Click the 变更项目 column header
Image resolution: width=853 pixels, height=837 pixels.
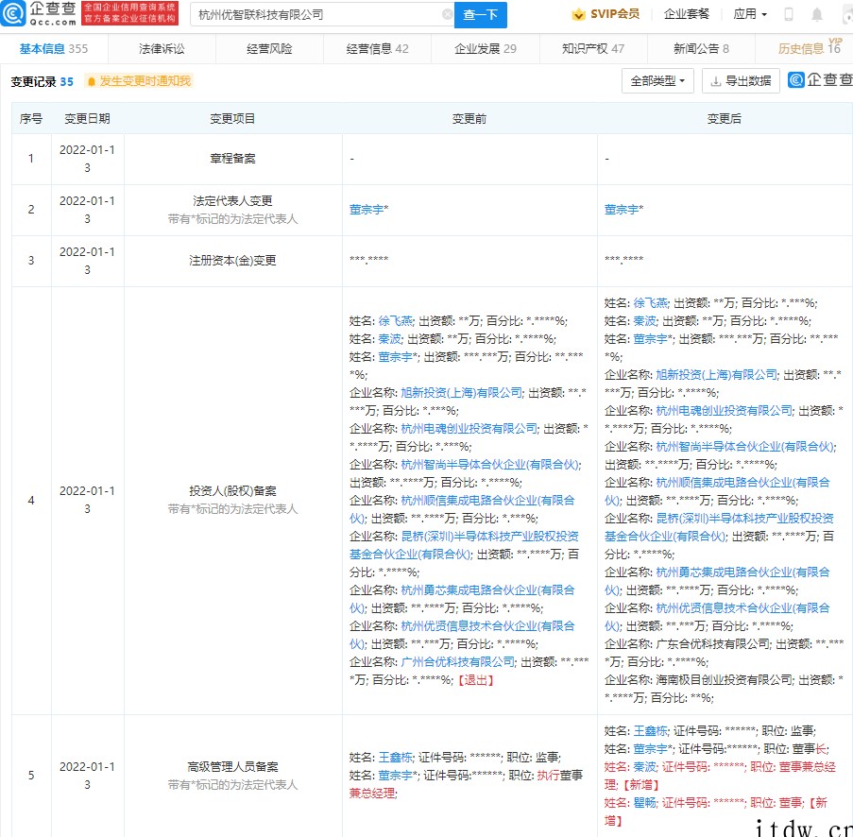click(232, 119)
